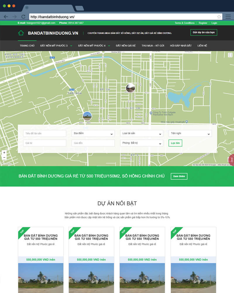Click the upper property photo map marker

point(130,88)
